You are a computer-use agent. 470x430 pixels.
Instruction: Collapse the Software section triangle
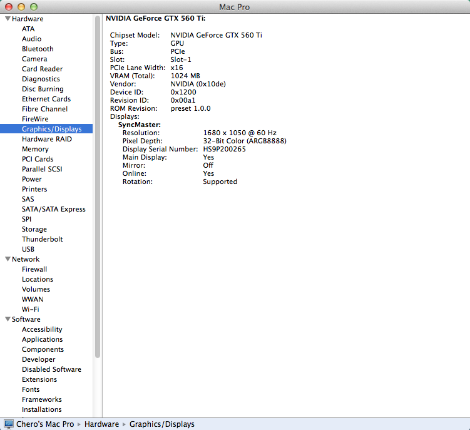[x=8, y=319]
